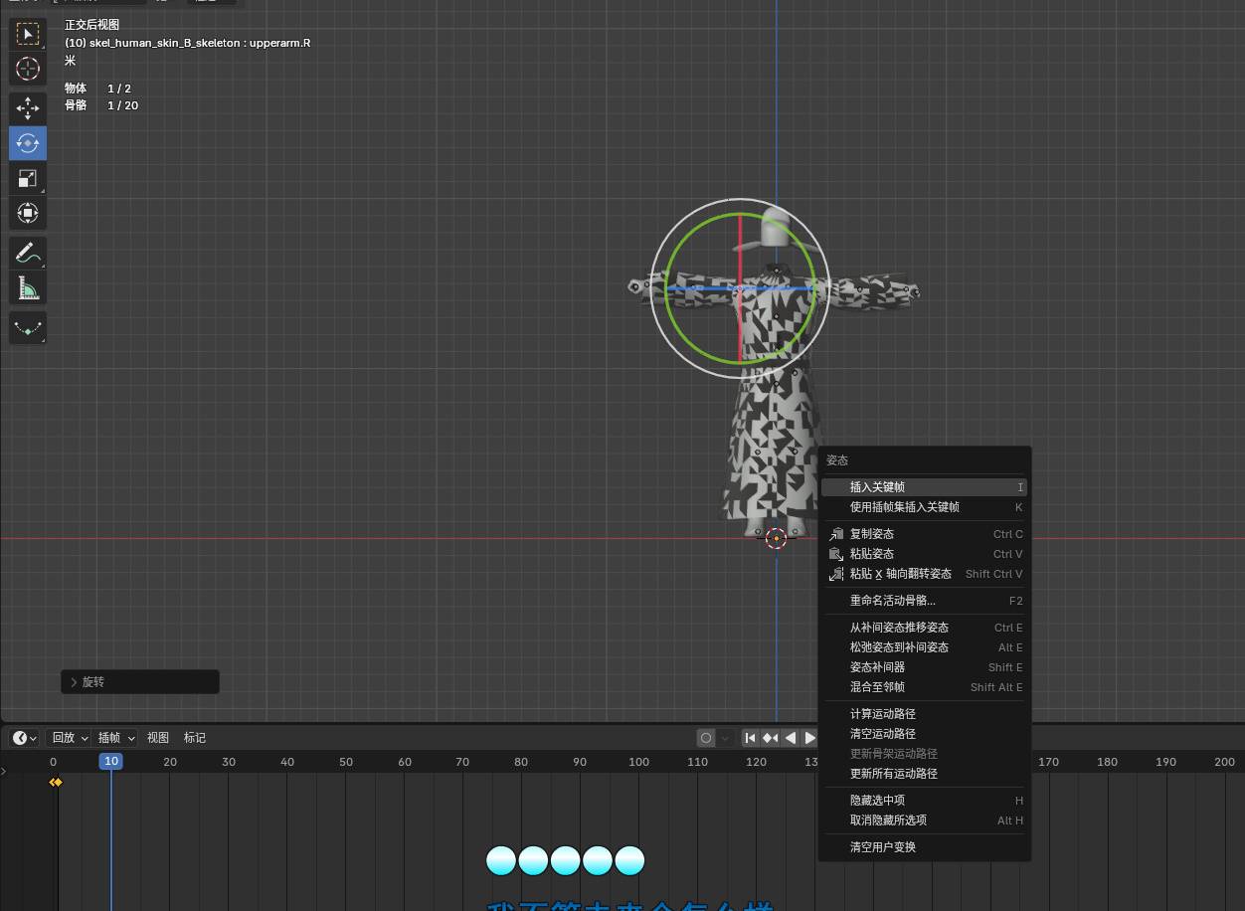Screen dimensions: 1245x911
Task: Select the Rotate tool
Action: click(x=28, y=143)
